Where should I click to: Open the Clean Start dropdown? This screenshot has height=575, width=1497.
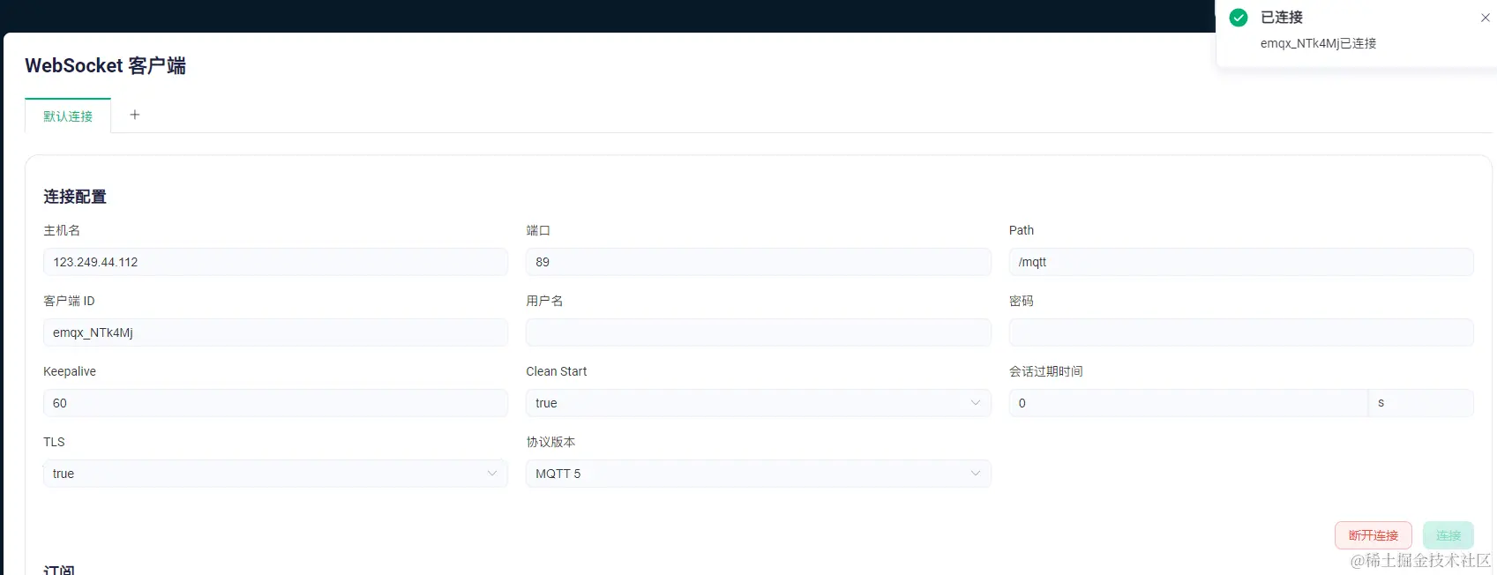[x=759, y=403]
